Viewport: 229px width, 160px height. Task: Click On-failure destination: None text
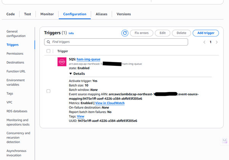[89, 108]
